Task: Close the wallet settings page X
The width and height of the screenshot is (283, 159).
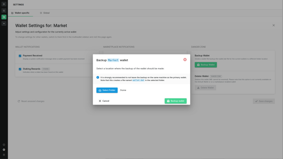Action: (273, 25)
